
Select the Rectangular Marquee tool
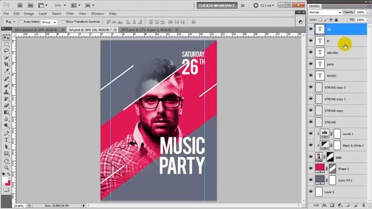6,44
